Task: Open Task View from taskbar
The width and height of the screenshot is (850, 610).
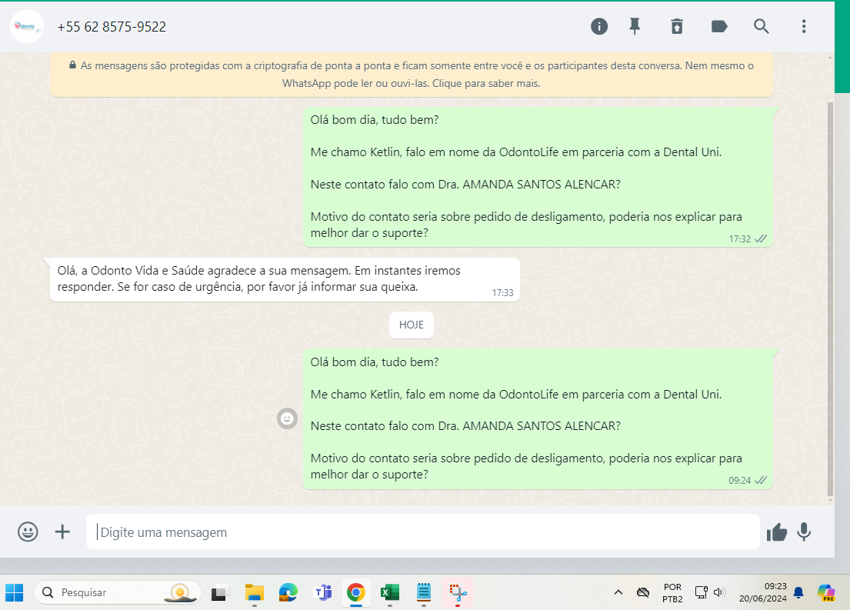Action: tap(219, 592)
